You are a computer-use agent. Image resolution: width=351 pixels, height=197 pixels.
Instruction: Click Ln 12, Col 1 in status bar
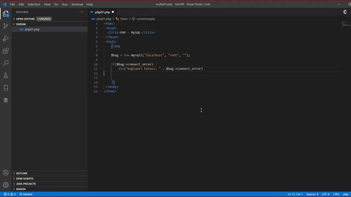pyautogui.click(x=295, y=194)
